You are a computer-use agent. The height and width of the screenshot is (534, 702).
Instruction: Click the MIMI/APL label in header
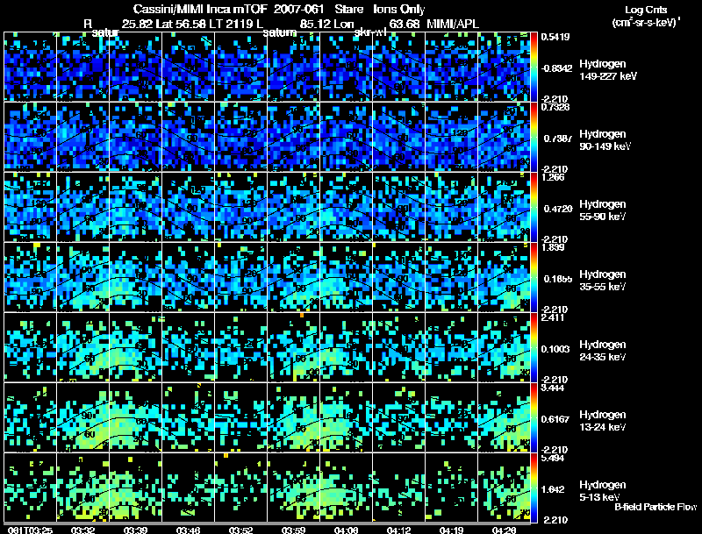[453, 24]
